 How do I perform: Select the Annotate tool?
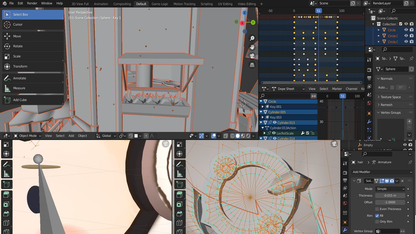pyautogui.click(x=33, y=78)
